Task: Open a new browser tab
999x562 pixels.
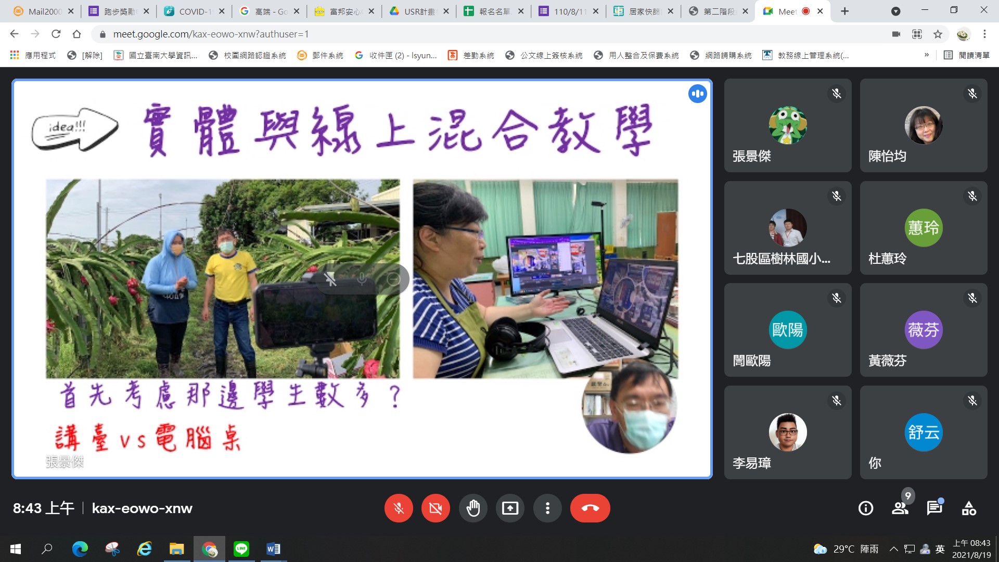Action: tap(844, 11)
